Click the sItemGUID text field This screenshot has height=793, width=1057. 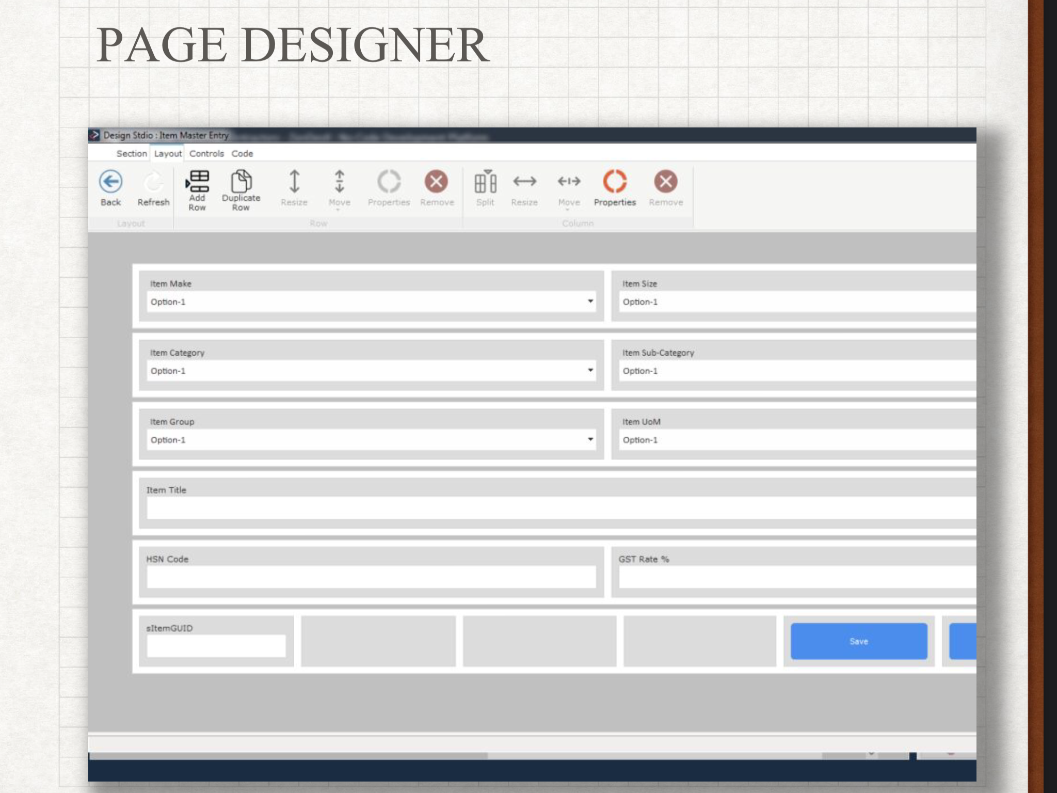tap(216, 646)
